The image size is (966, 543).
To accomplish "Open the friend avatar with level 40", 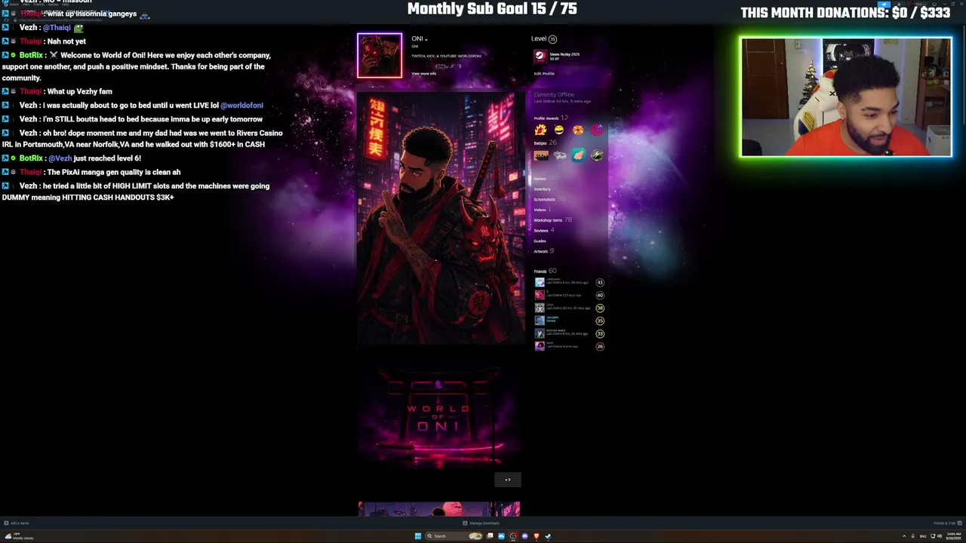I will point(540,295).
